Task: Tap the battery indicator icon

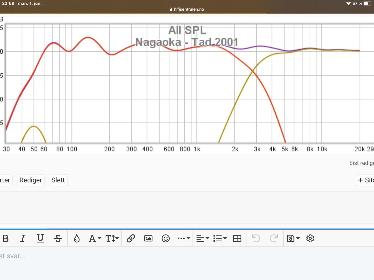Action: [x=368, y=3]
